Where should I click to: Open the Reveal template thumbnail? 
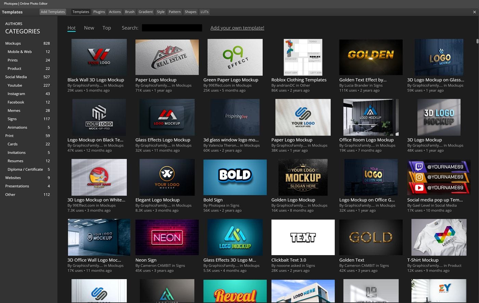coord(235,291)
